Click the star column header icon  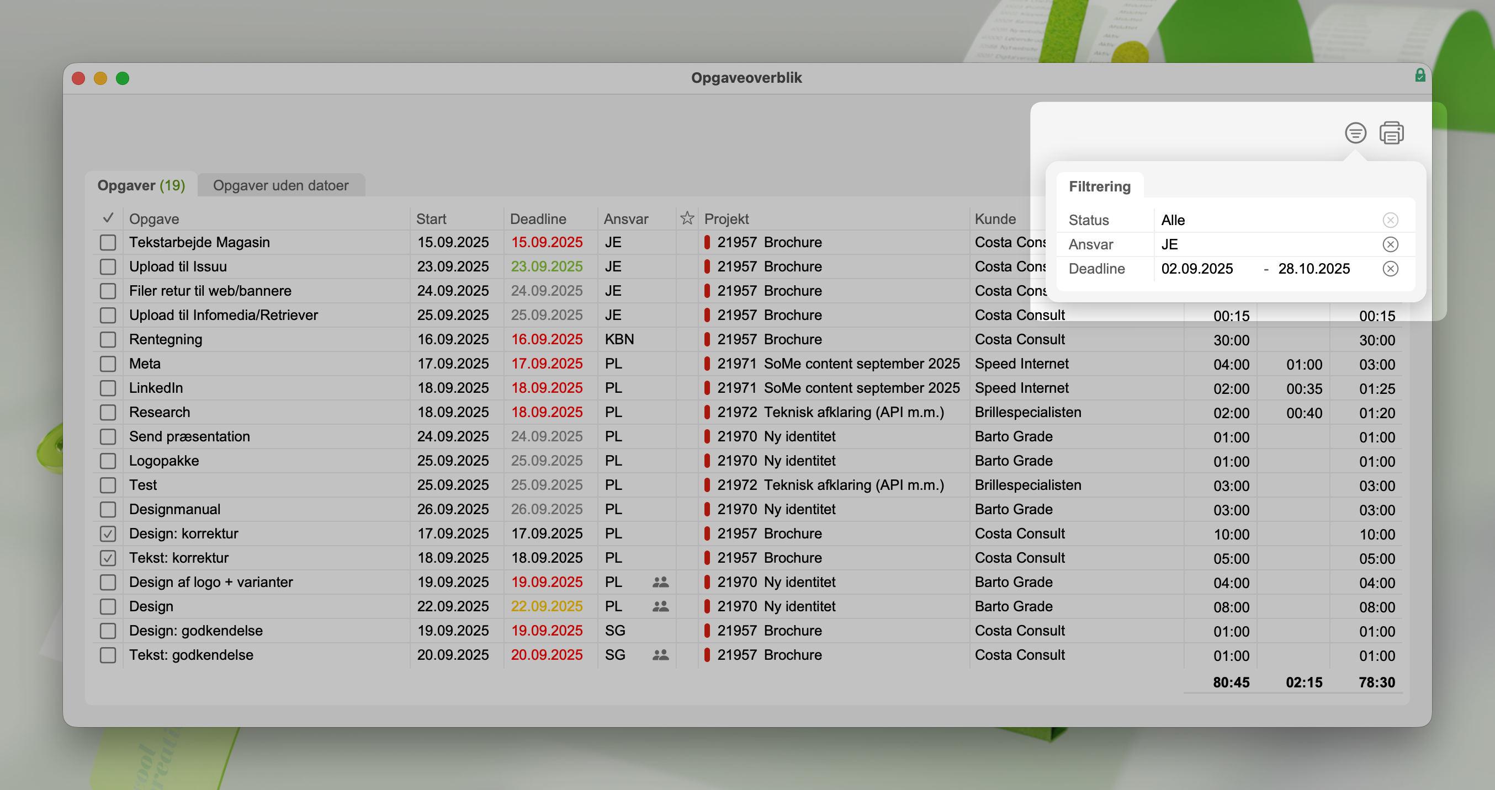[687, 218]
